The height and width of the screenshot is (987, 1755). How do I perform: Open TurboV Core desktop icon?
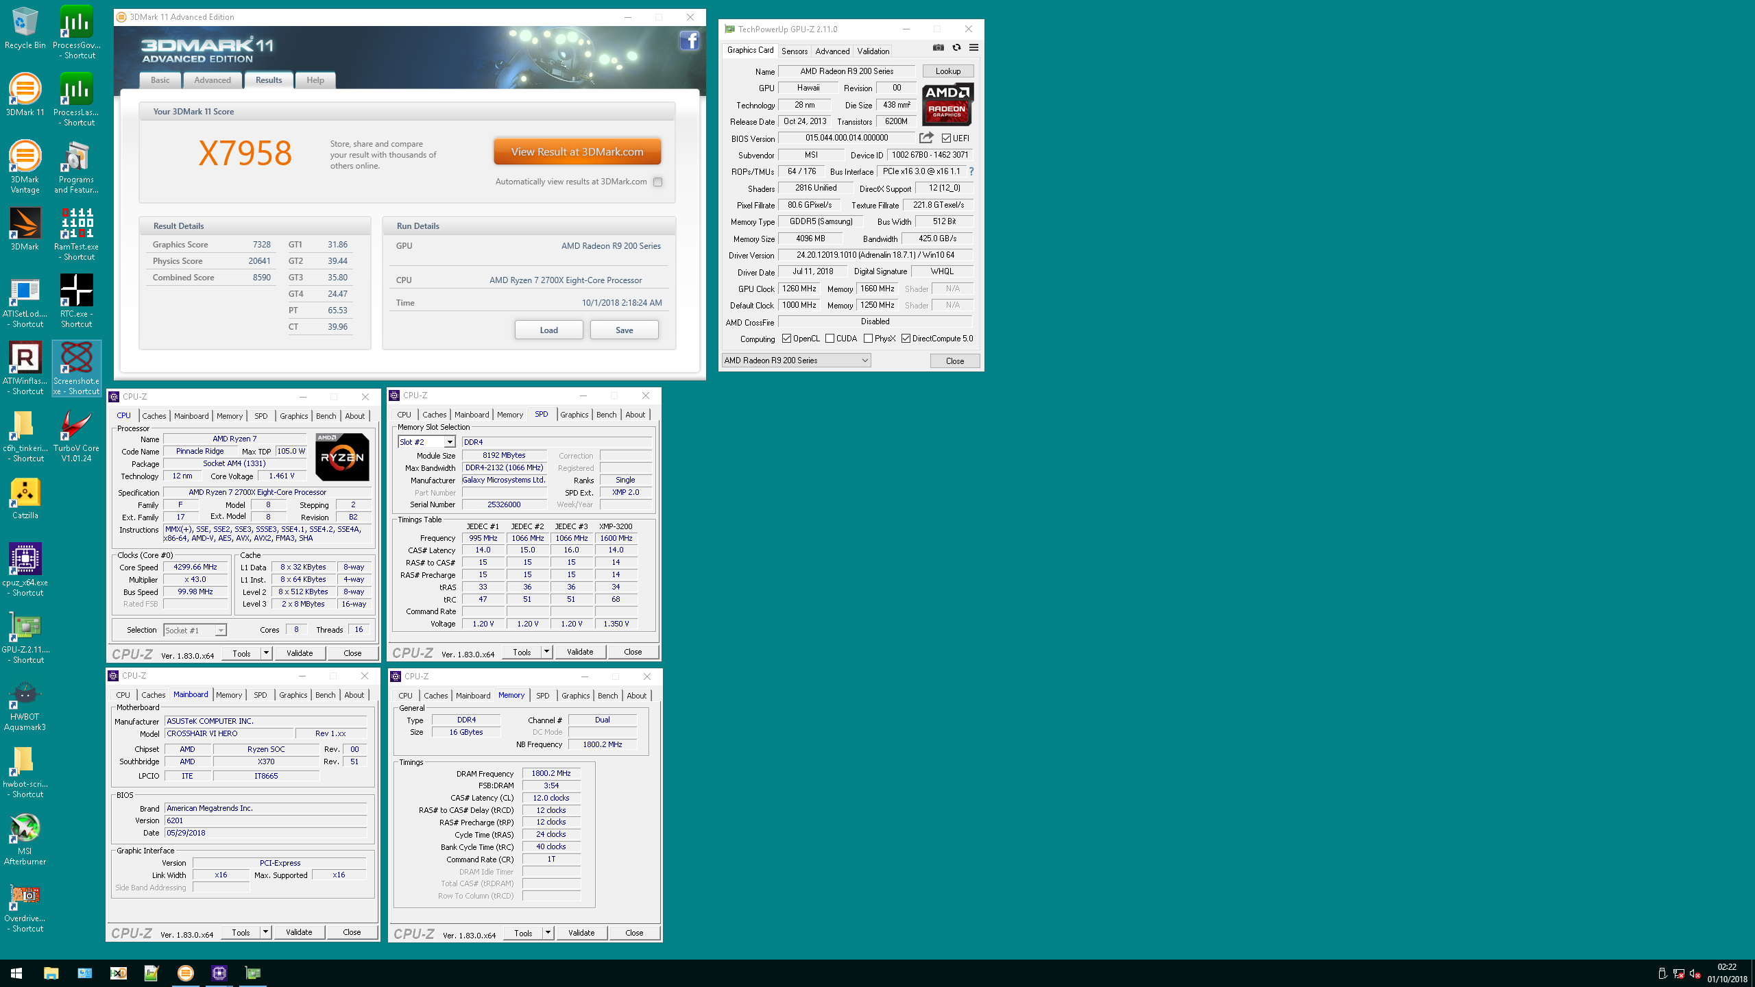click(x=77, y=436)
